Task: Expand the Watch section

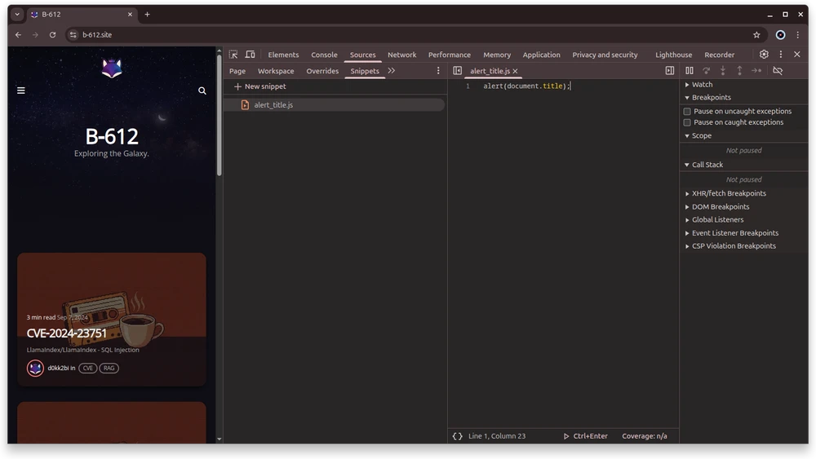Action: [702, 85]
